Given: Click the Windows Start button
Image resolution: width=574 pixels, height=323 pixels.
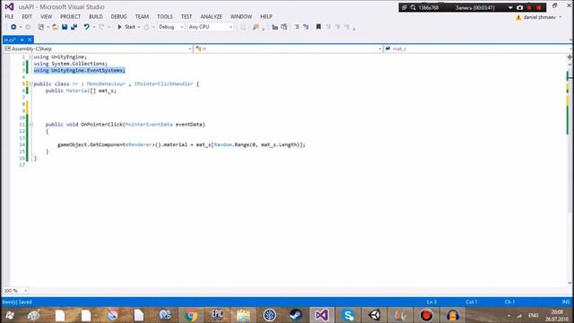Looking at the screenshot, I should click(x=10, y=315).
